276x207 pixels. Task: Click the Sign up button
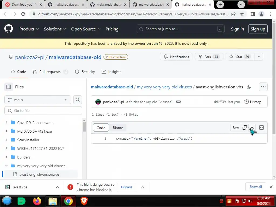pos(258,29)
